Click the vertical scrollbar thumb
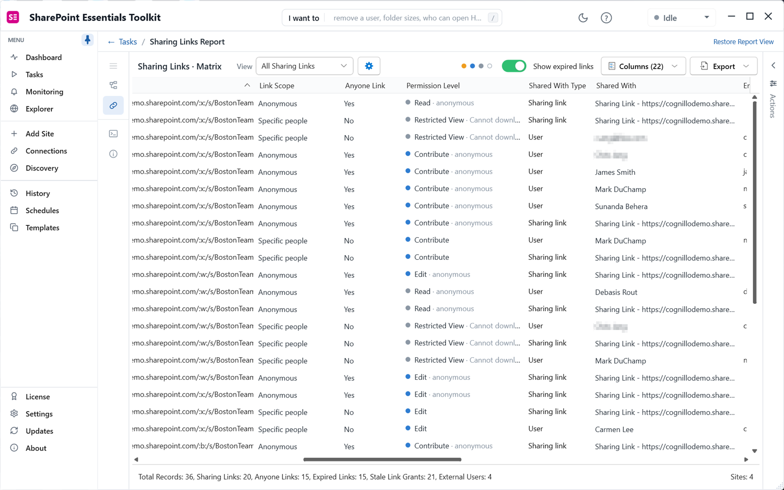Image resolution: width=784 pixels, height=490 pixels. (755, 202)
